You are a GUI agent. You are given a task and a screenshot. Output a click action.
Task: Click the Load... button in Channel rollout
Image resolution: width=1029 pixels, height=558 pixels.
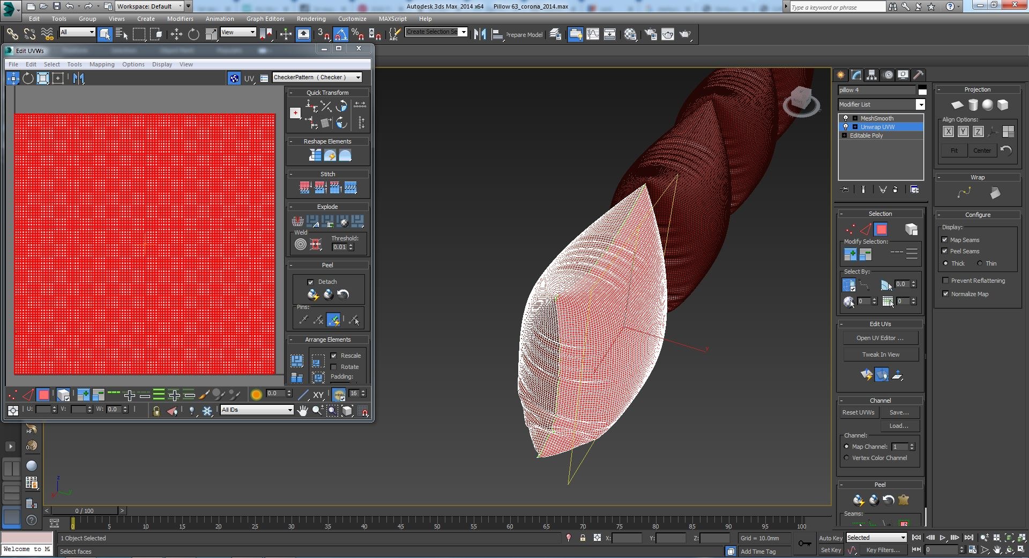coord(899,426)
